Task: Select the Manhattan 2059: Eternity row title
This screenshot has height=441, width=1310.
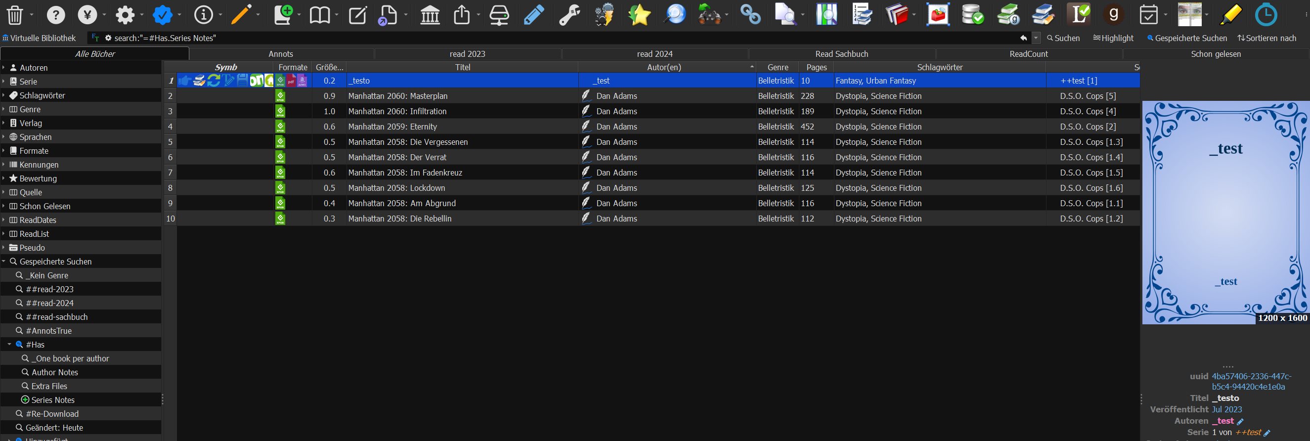Action: click(x=393, y=127)
